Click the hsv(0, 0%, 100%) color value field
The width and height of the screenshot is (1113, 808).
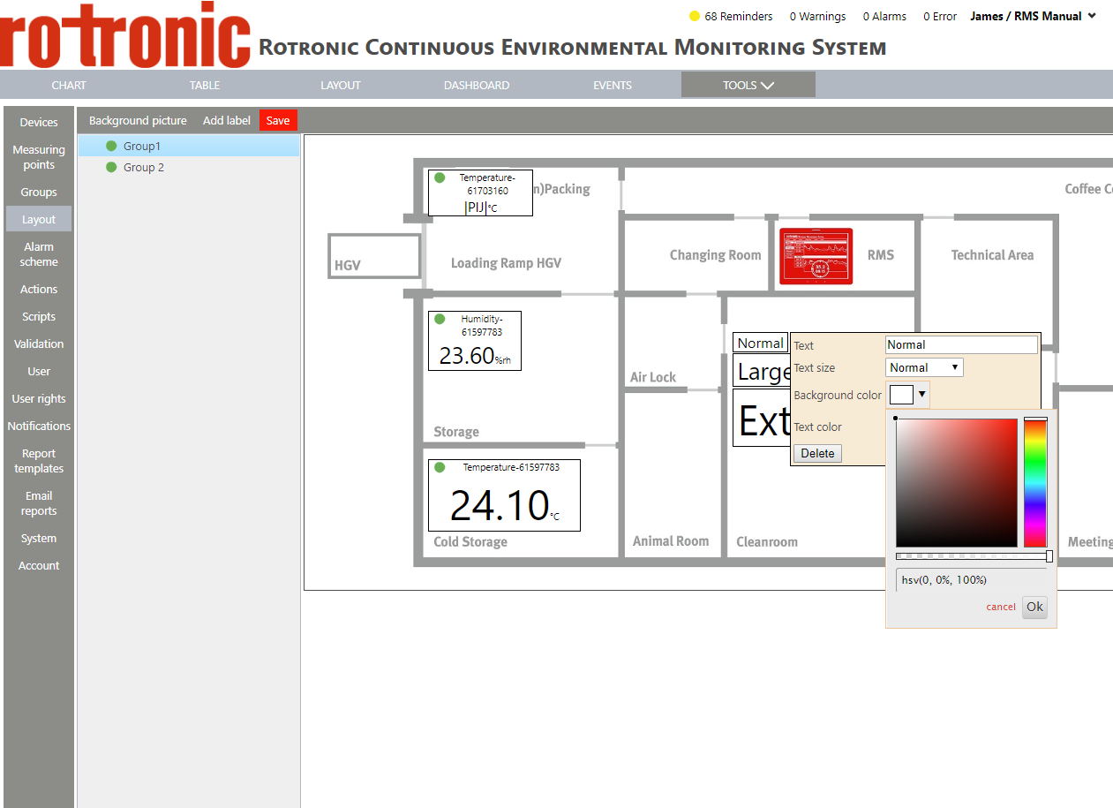point(971,580)
